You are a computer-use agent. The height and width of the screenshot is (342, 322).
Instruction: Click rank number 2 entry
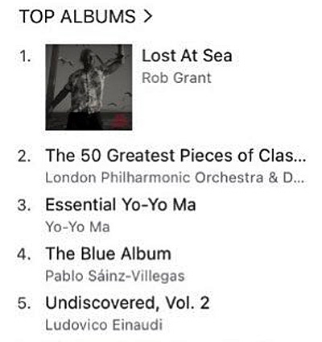[x=24, y=156]
